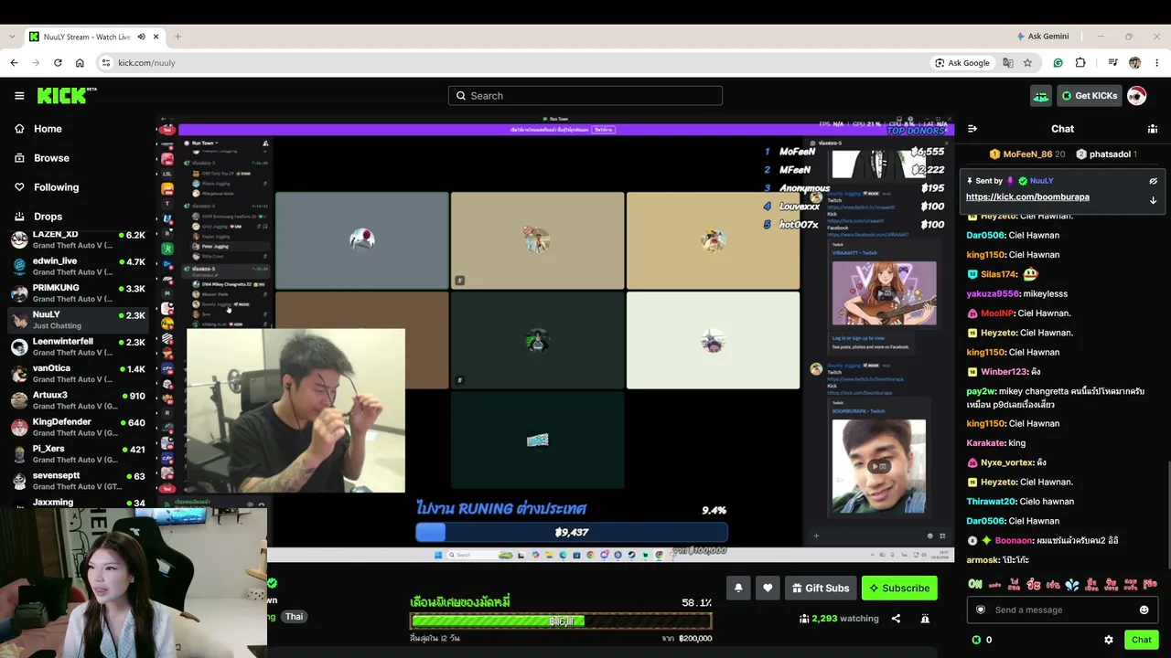Select the blue water-splash quick emote
This screenshot has width=1171, height=658.
[x=1071, y=584]
